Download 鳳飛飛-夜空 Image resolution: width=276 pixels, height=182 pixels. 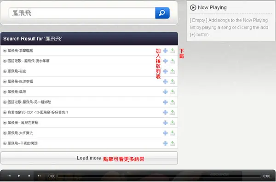[x=172, y=71]
